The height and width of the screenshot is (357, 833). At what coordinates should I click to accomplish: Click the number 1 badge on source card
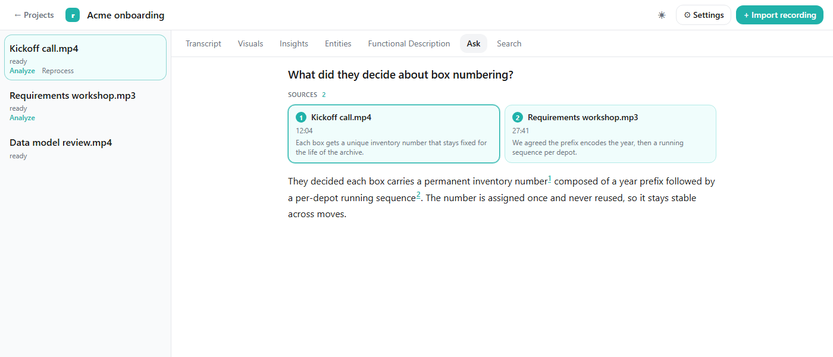pyautogui.click(x=301, y=118)
